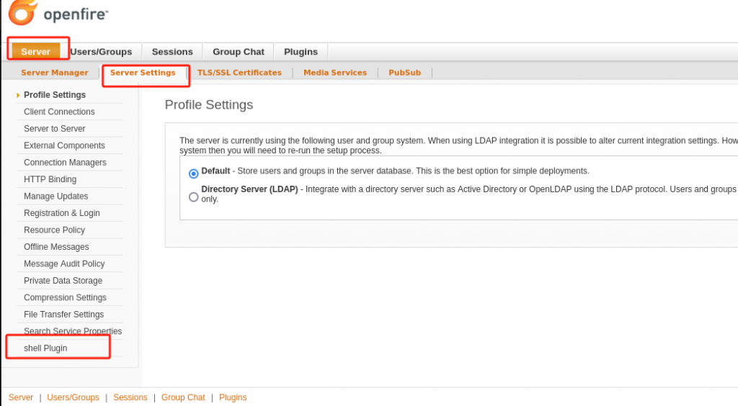This screenshot has width=738, height=406.
Task: Open Manage Updates page
Action: (x=56, y=197)
